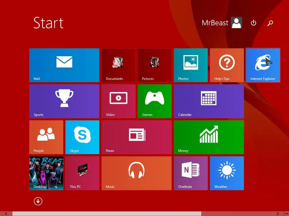Click the power options button

point(254,23)
